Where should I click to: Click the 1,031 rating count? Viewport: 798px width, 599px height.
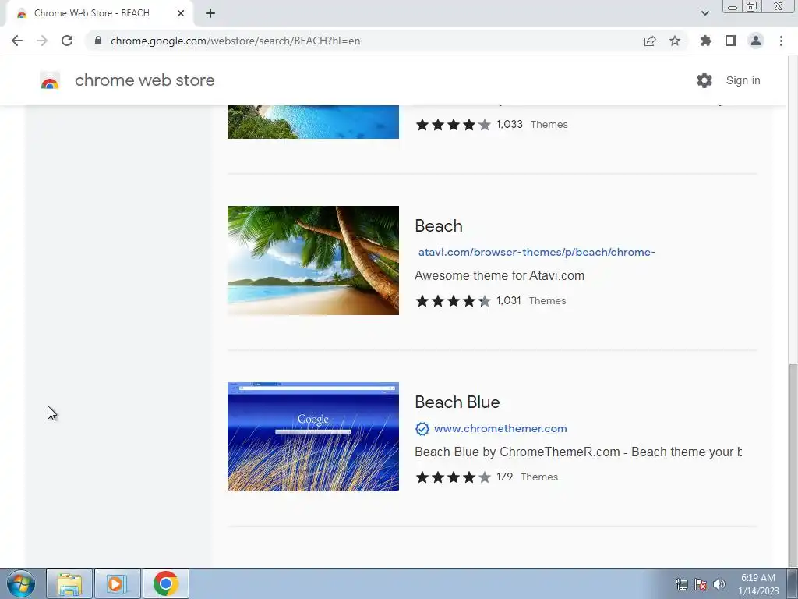tap(508, 300)
